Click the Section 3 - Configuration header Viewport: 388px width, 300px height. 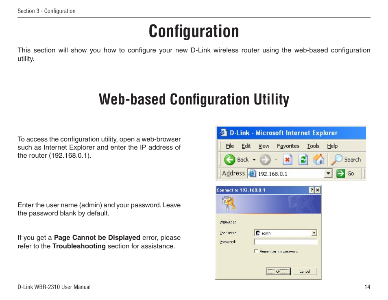coord(46,11)
